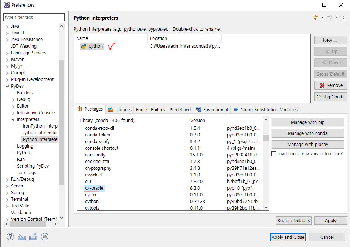The image size is (350, 247).
Task: Select the Task Tags tree item
Action: pos(26,173)
